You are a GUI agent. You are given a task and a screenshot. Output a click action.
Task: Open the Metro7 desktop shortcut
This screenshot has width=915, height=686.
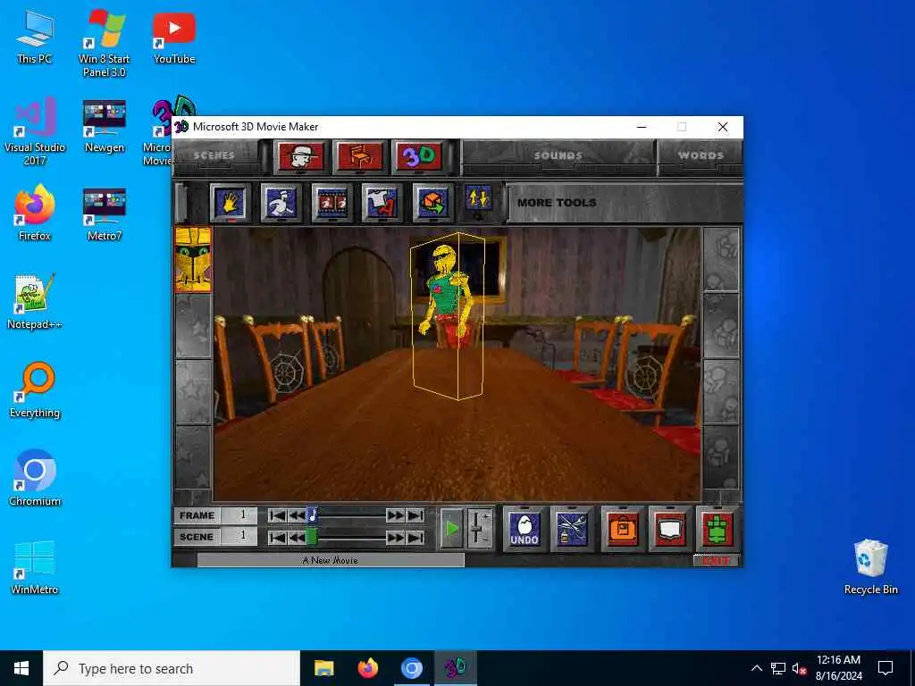(x=104, y=213)
